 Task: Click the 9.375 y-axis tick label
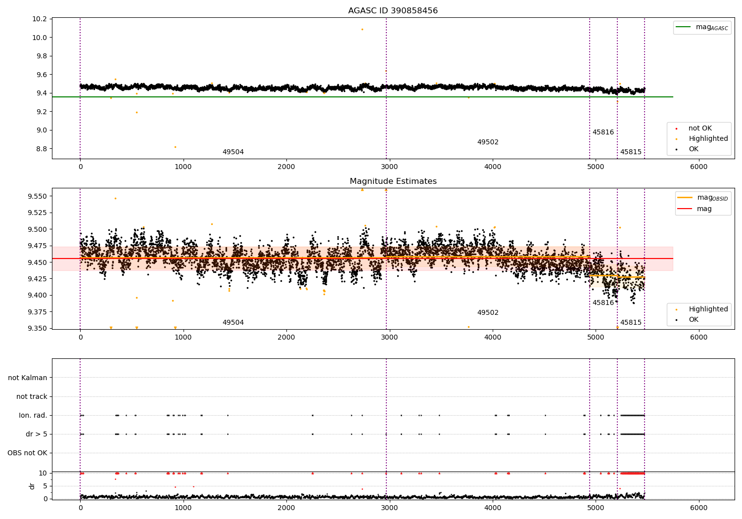click(x=38, y=312)
